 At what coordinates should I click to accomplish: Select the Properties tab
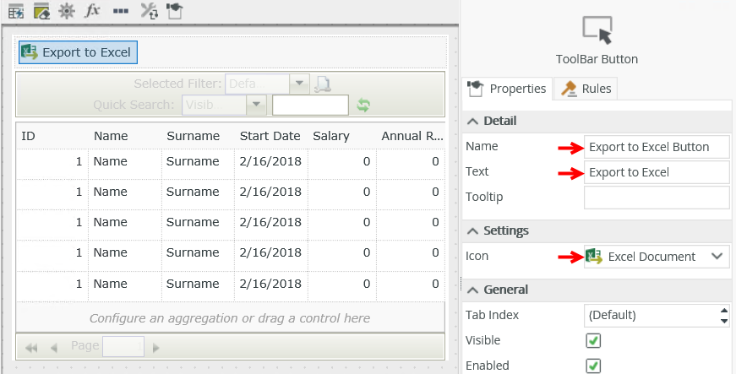[x=507, y=88]
